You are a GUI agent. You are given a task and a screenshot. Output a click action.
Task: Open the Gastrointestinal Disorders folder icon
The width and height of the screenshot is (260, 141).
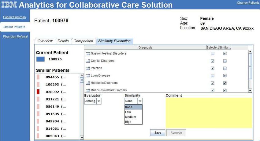(88, 54)
